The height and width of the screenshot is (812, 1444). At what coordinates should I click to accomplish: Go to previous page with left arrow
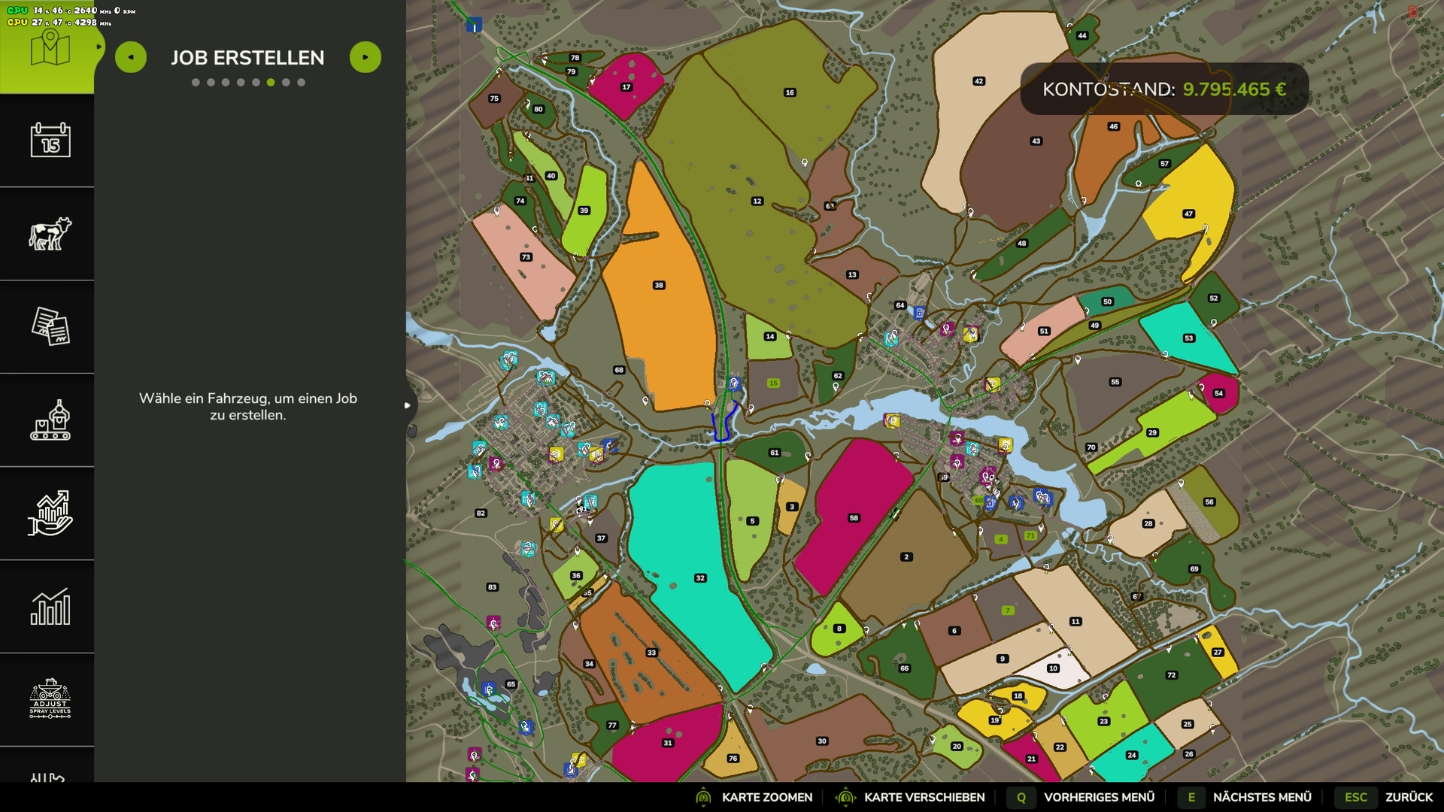point(131,57)
